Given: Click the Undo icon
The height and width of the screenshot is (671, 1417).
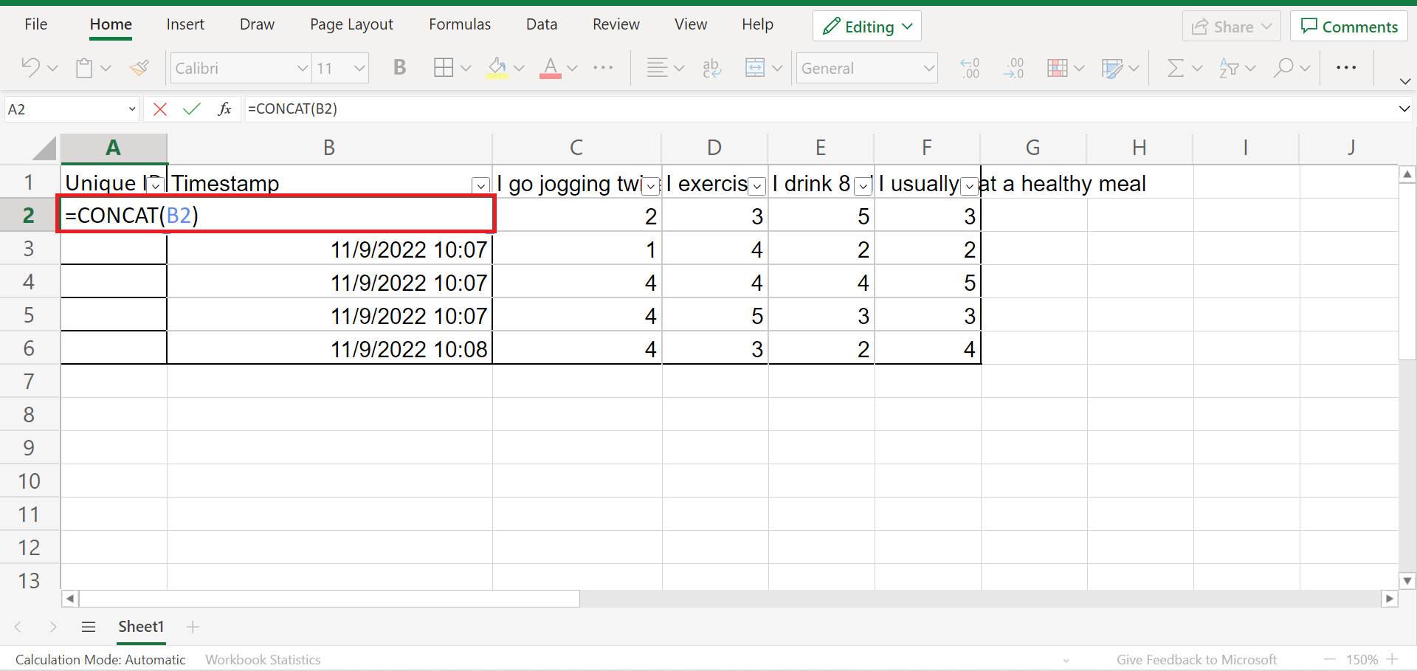Looking at the screenshot, I should click(x=30, y=68).
